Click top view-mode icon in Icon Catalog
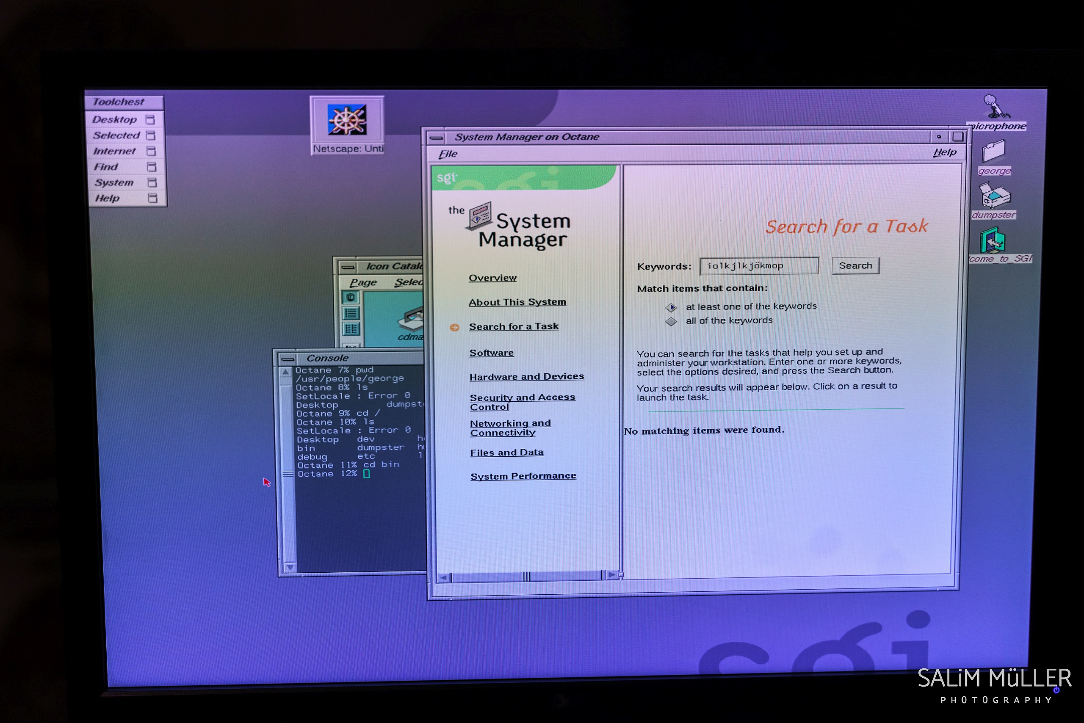The height and width of the screenshot is (723, 1084). 351,298
